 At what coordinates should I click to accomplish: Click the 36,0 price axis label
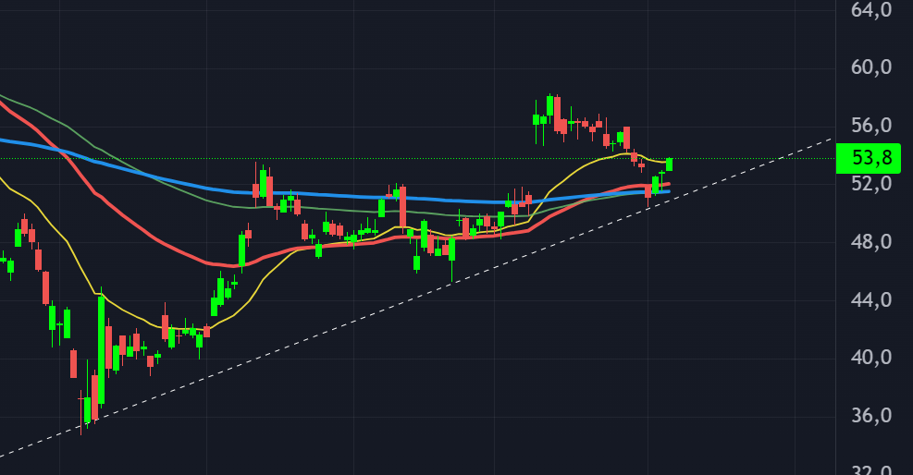point(871,416)
